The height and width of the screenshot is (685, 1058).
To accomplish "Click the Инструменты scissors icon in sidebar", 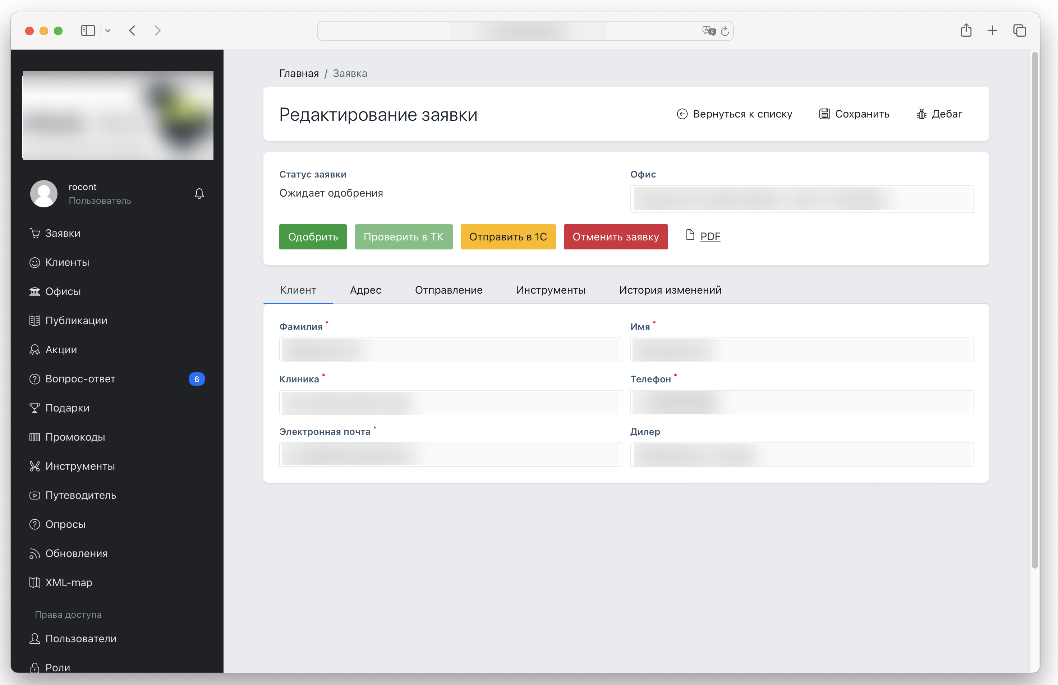I will coord(34,466).
